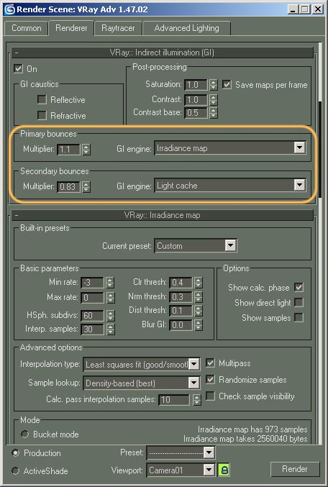Click Calc. pass interpolation samples field
The width and height of the screenshot is (328, 487).
click(x=174, y=400)
